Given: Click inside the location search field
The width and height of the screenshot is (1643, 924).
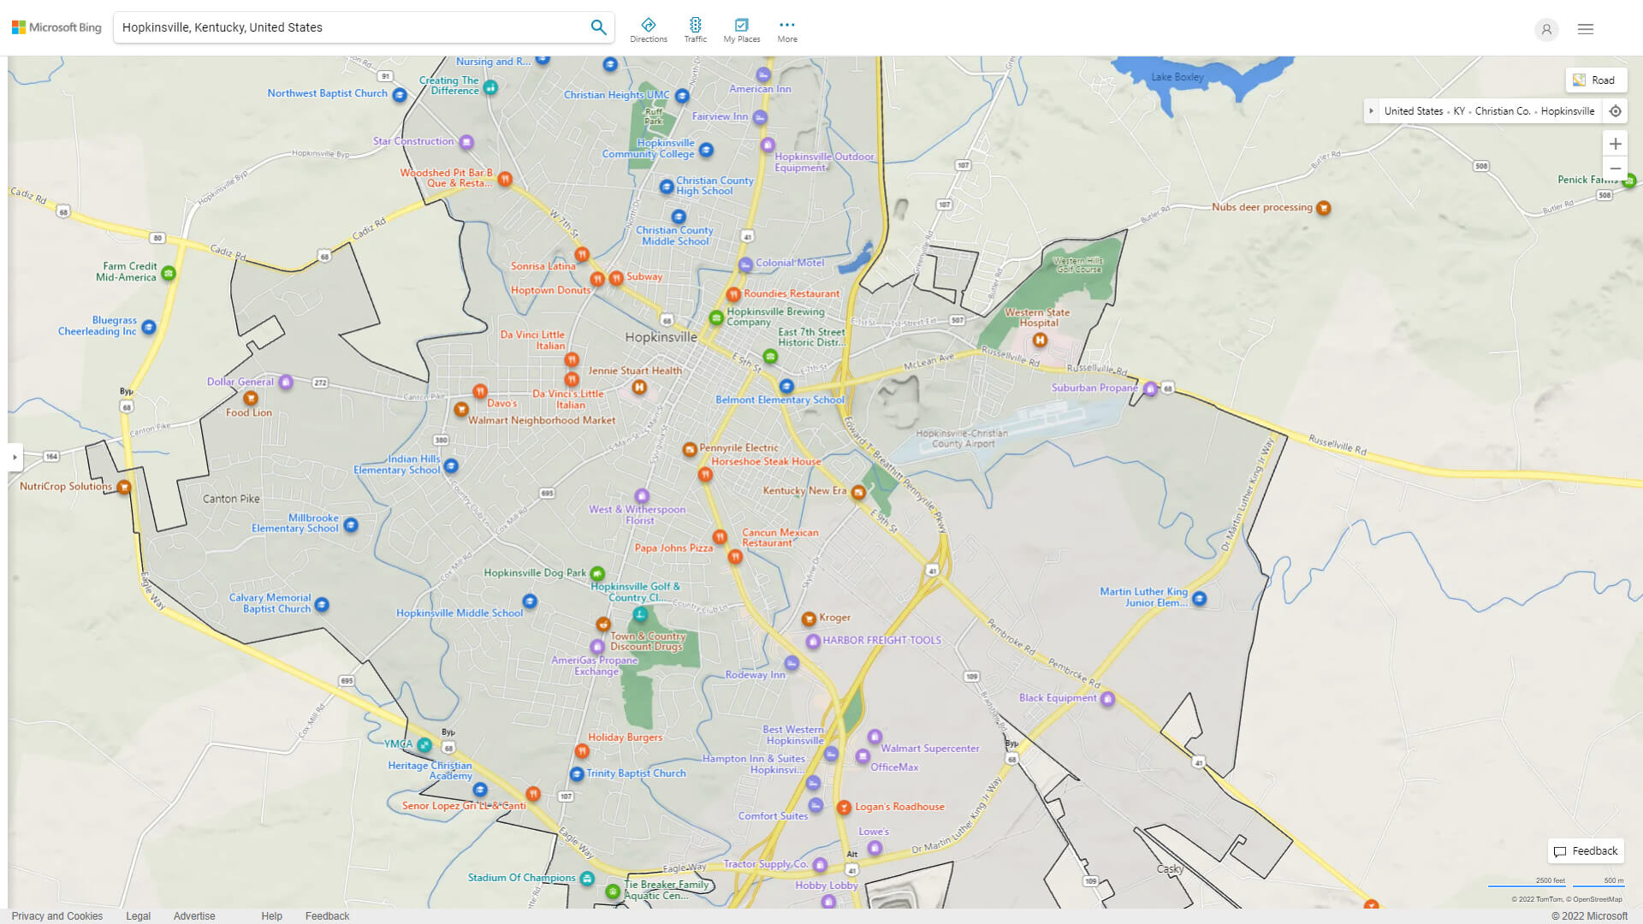Looking at the screenshot, I should pyautogui.click(x=342, y=27).
